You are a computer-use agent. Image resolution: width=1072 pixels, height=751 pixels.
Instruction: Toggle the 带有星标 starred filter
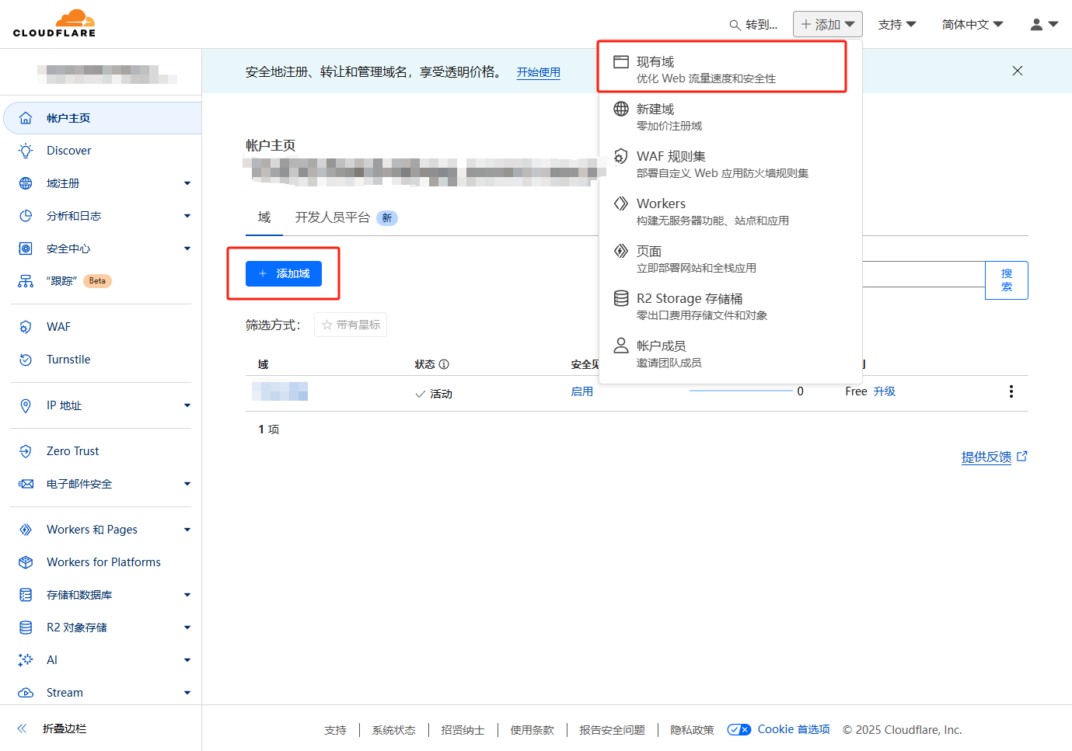pyautogui.click(x=351, y=325)
